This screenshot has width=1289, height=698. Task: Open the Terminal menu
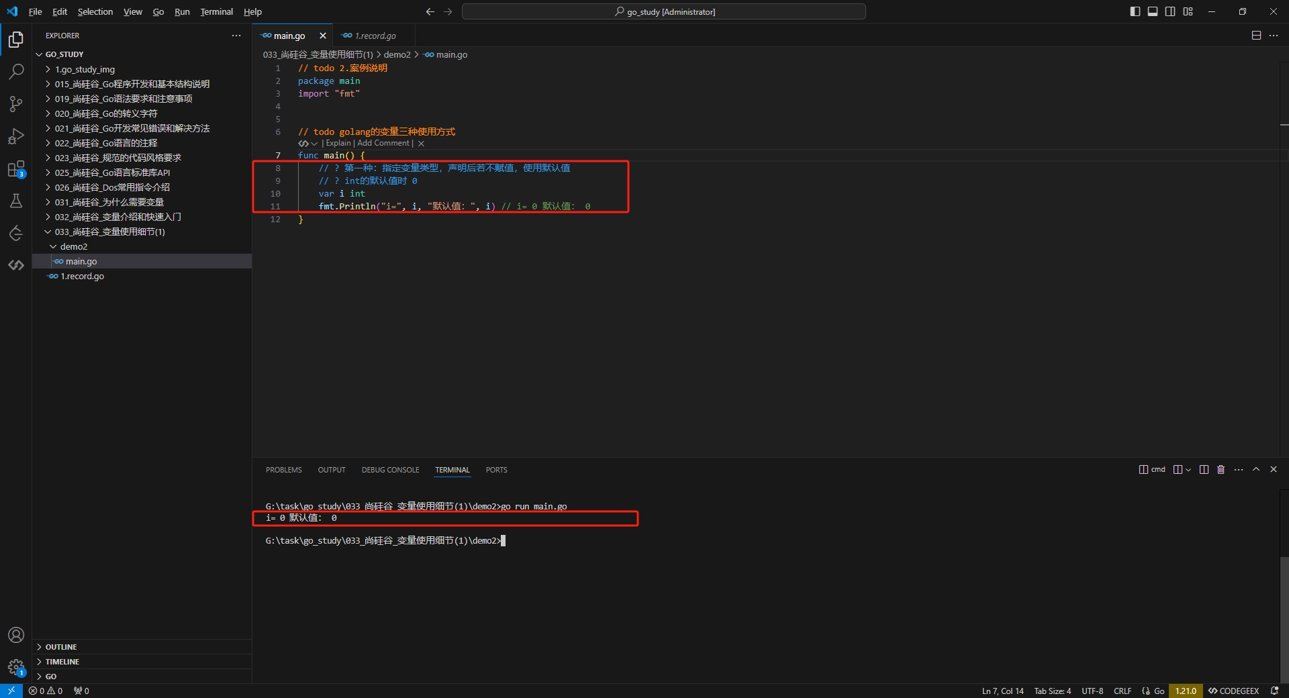pos(216,11)
